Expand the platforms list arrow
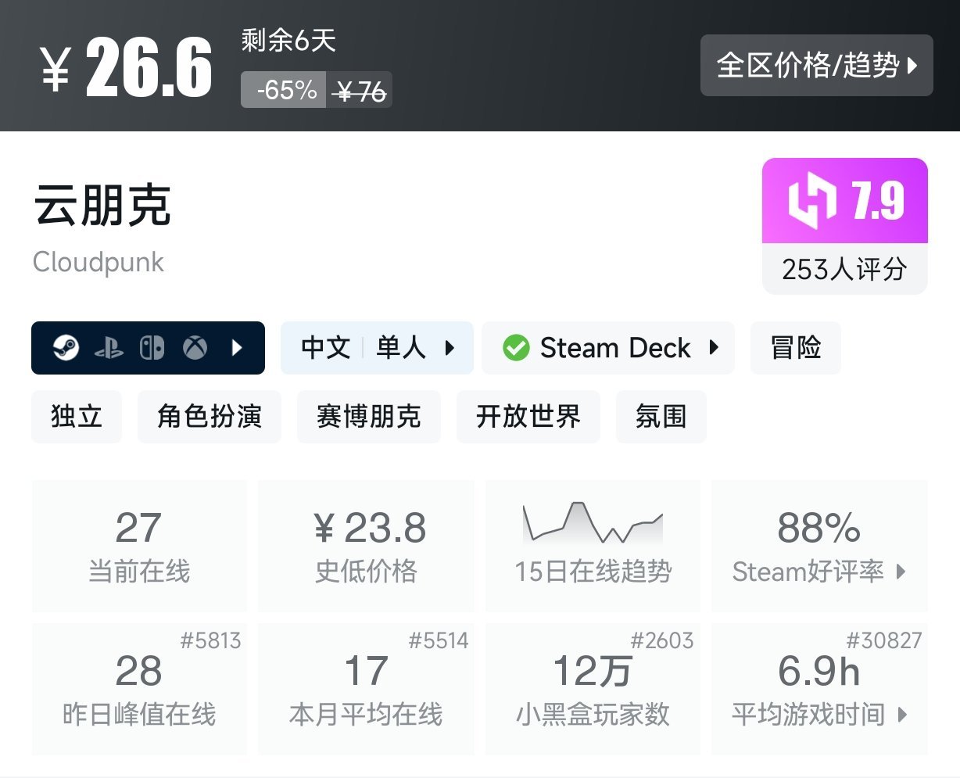Image resolution: width=960 pixels, height=778 pixels. [238, 348]
